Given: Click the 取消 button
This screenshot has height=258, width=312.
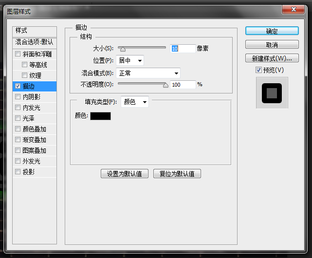Looking at the screenshot, I should pos(272,45).
